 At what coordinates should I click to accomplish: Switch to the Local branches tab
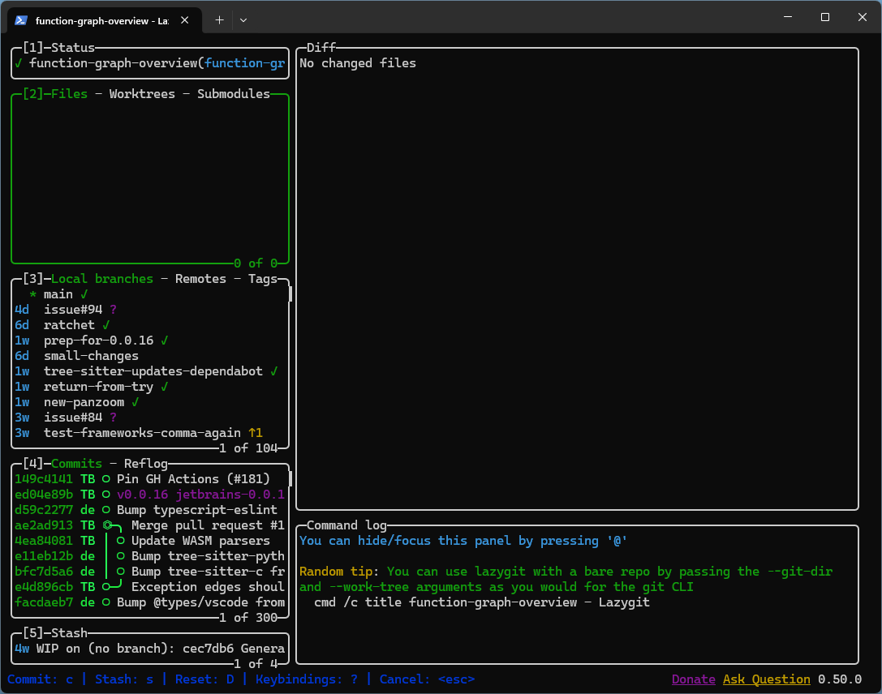pyautogui.click(x=101, y=279)
